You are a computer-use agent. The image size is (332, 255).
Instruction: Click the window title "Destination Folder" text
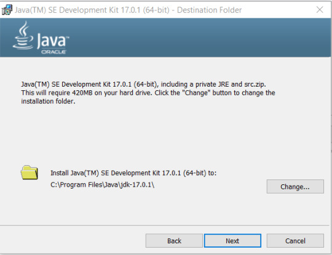209,10
